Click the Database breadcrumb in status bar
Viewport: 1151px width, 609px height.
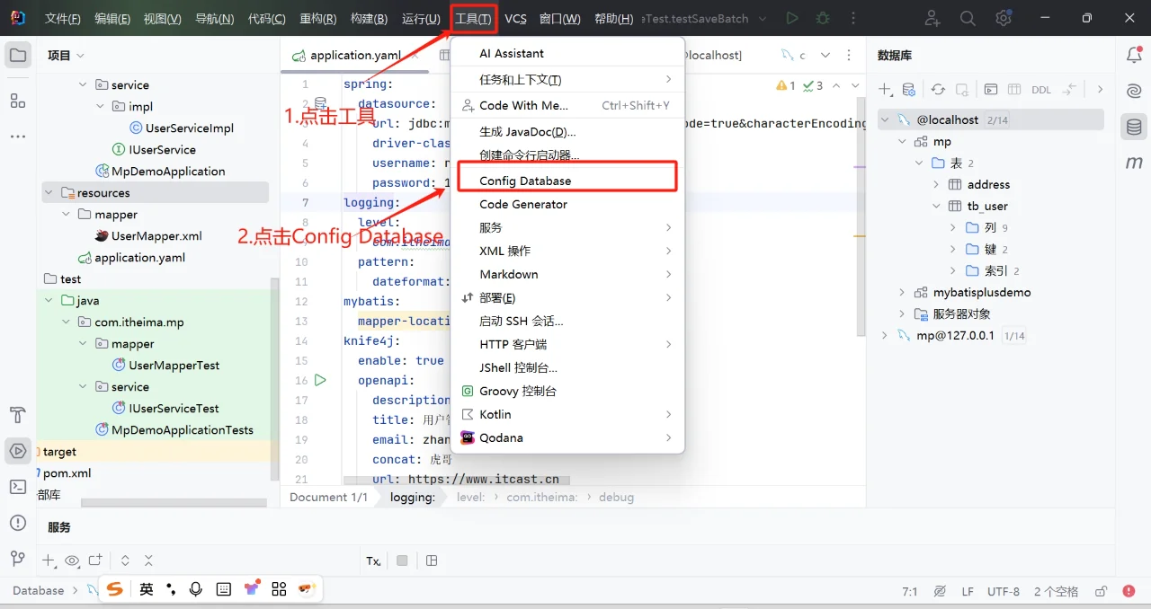tap(39, 590)
